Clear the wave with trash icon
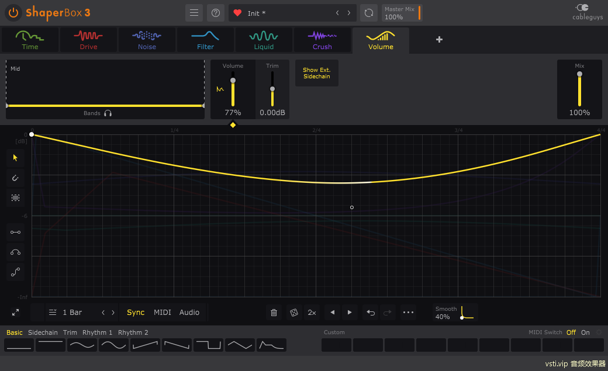 pos(274,313)
